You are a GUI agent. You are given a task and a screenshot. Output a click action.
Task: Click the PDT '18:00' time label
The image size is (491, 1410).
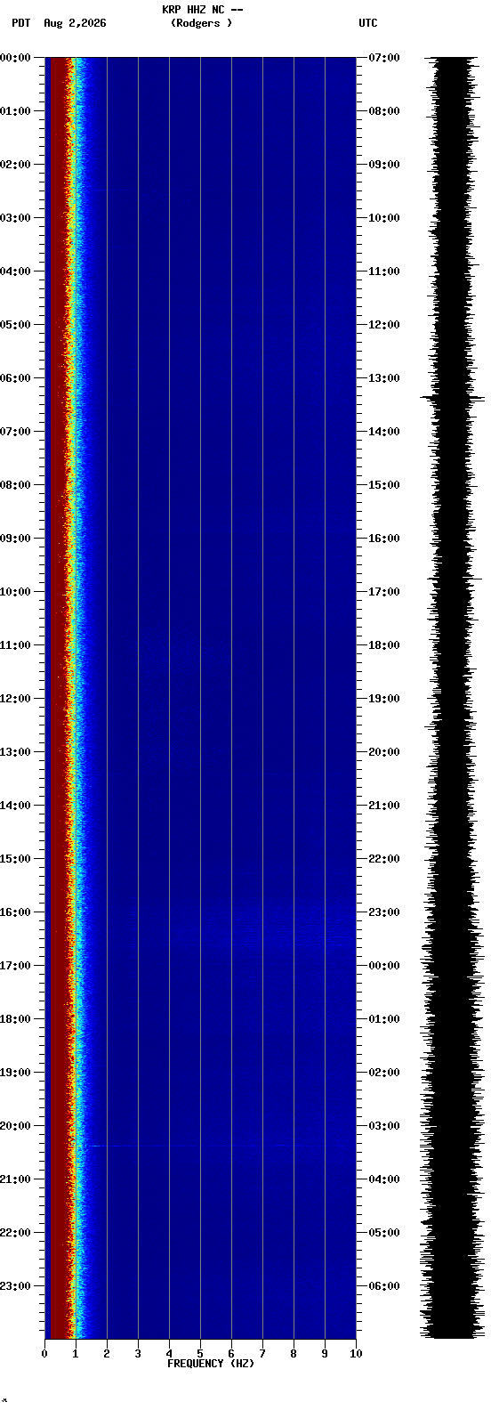15,1019
